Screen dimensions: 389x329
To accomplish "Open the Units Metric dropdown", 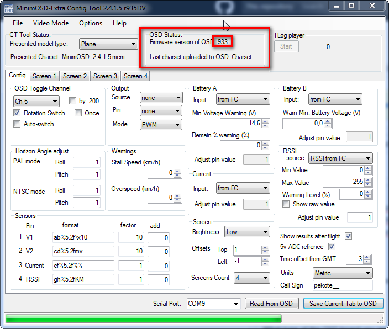I will 343,273.
